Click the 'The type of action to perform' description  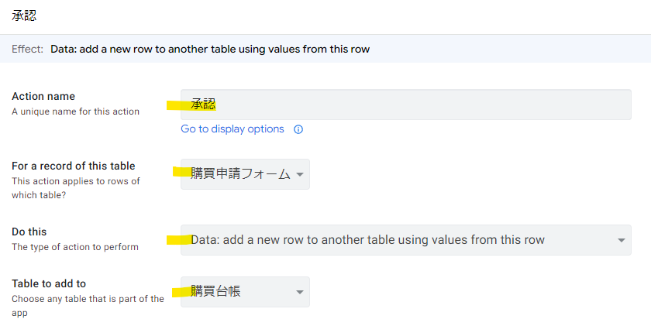pyautogui.click(x=75, y=247)
